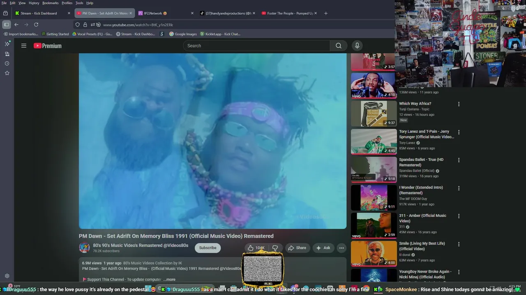526x295 pixels.
Task: Open the sidebar settings gear icon
Action: tap(7, 276)
